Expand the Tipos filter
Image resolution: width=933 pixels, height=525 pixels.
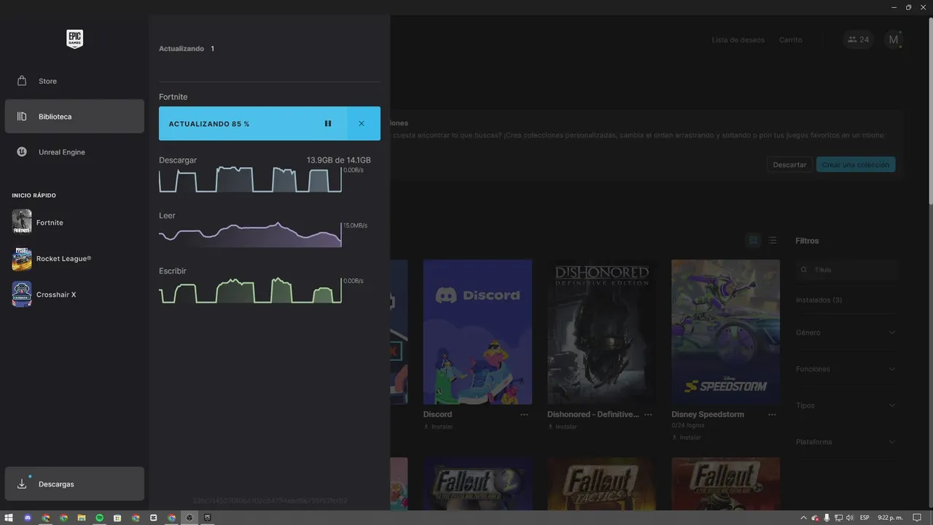pyautogui.click(x=846, y=405)
